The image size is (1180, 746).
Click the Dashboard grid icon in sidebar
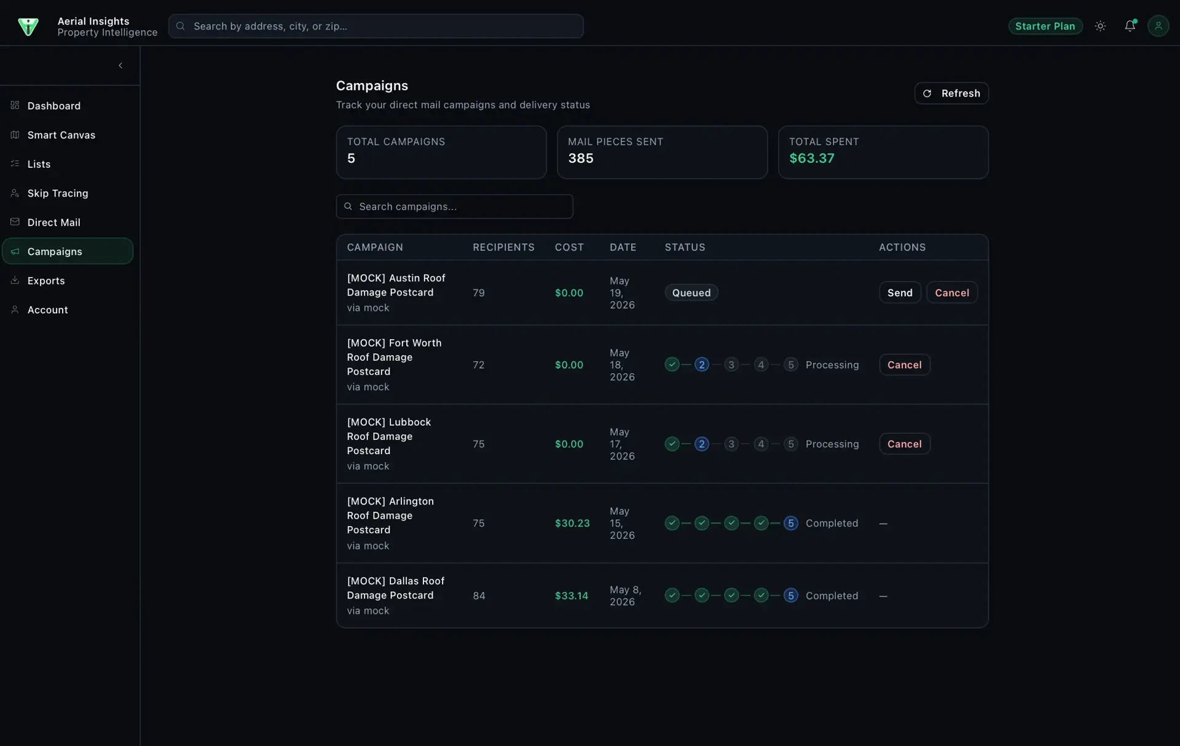(15, 105)
